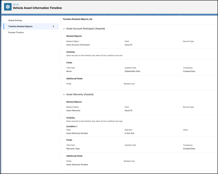The height and width of the screenshot is (174, 218).
Task: Click the Condition 1 label
Action: 72,126
